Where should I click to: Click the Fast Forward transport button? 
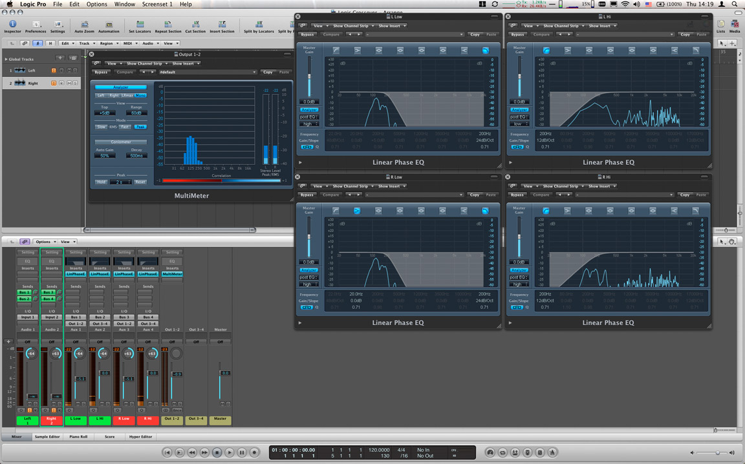pyautogui.click(x=204, y=452)
